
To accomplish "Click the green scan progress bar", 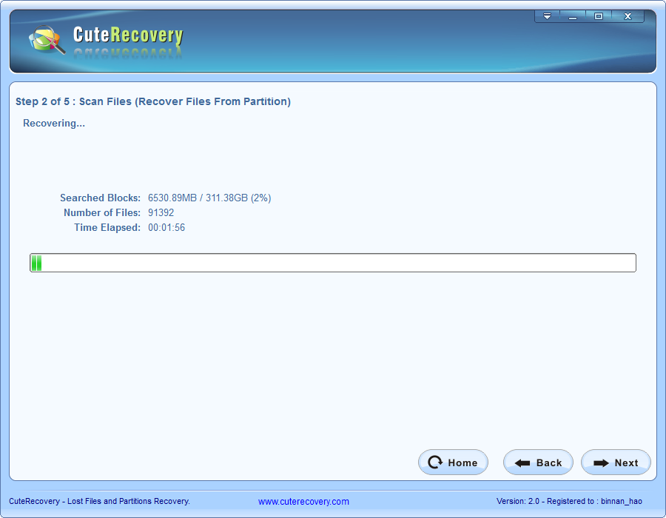I will pyautogui.click(x=333, y=263).
